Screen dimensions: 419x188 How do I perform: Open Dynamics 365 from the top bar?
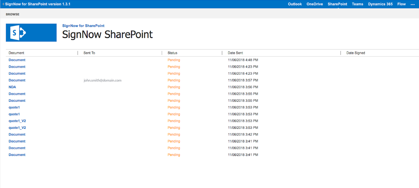click(380, 4)
